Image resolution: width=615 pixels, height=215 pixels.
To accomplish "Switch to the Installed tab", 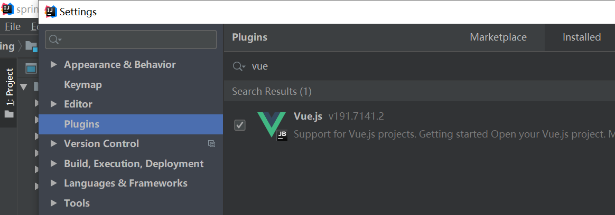I will click(x=581, y=37).
